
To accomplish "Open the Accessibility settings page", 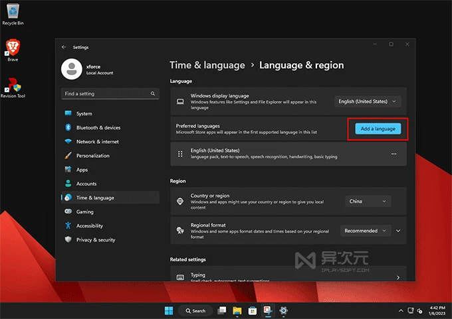I will pos(89,225).
